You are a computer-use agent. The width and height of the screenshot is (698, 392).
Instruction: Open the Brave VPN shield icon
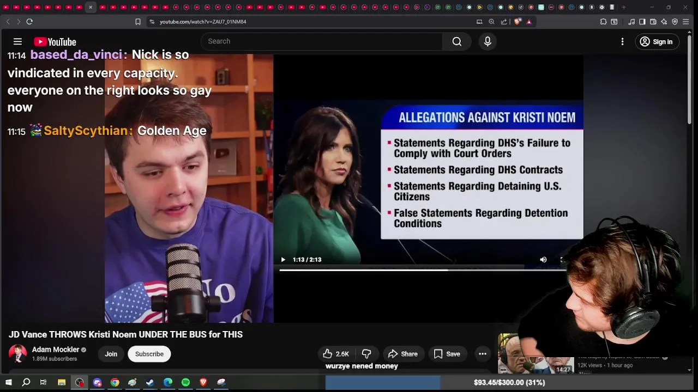[675, 22]
